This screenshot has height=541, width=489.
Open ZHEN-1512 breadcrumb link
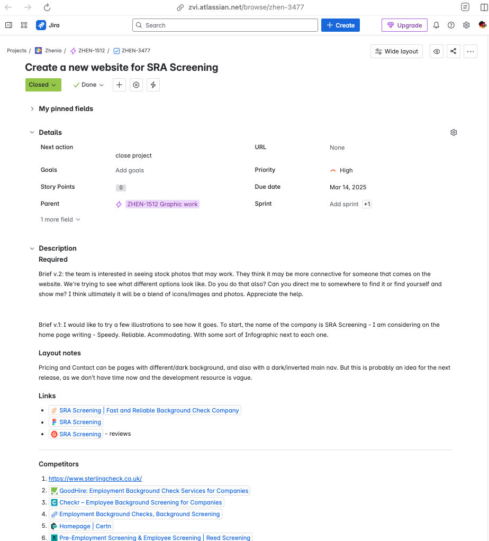coord(92,51)
